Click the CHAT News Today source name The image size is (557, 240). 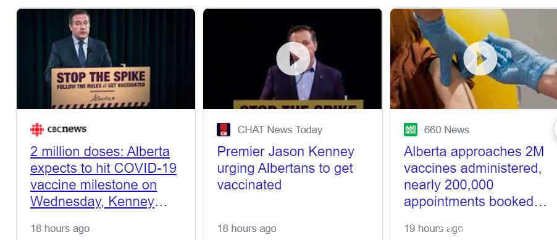point(280,130)
